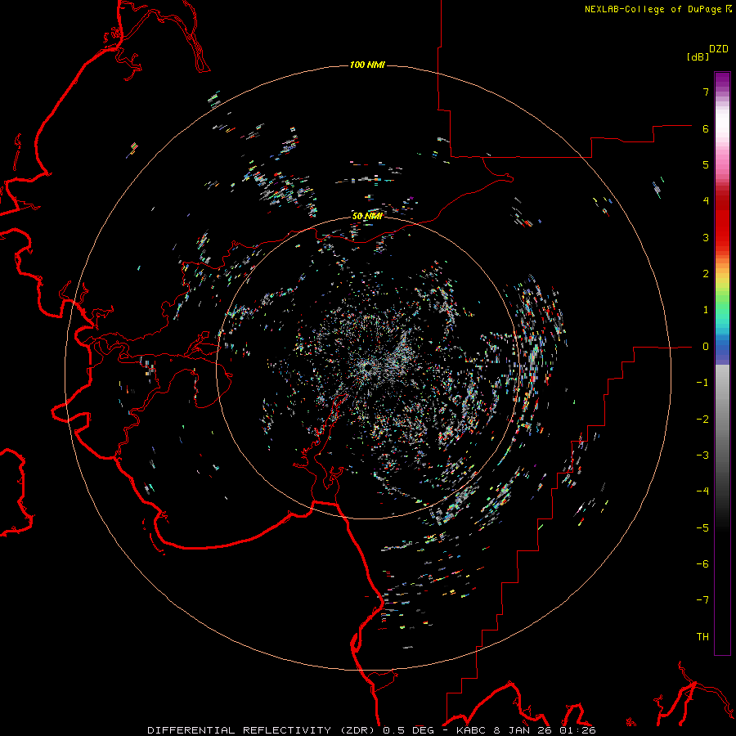Screen dimensions: 736x736
Task: Click the red 3 dB colorbar segment
Action: [x=722, y=237]
